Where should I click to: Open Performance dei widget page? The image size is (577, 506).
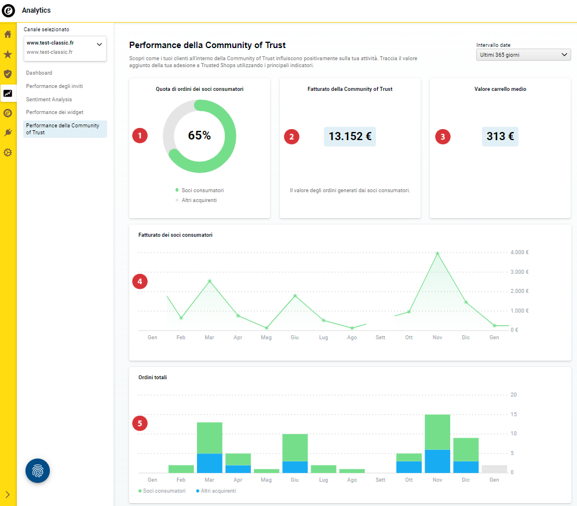[x=55, y=112]
